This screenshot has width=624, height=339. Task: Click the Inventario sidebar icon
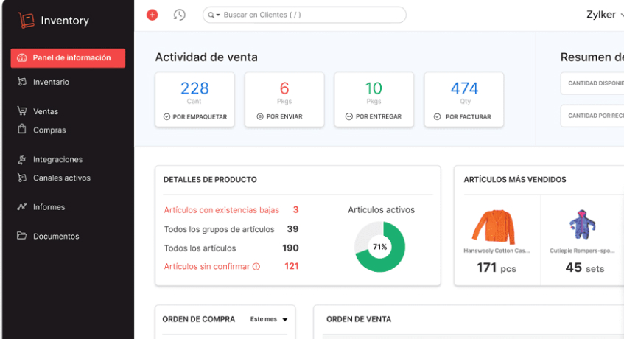pyautogui.click(x=22, y=82)
